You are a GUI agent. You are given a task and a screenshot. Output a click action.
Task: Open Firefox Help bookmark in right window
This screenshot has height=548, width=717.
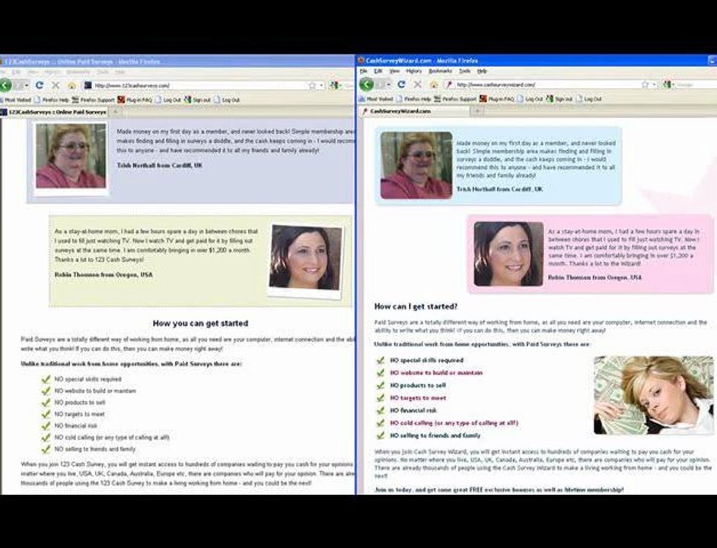(413, 99)
